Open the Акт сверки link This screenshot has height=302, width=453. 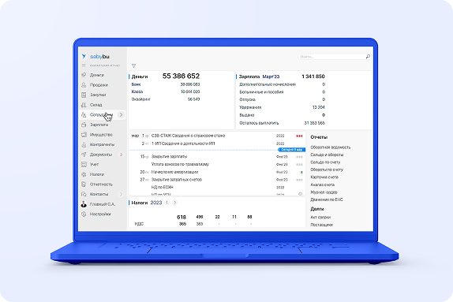320,217
